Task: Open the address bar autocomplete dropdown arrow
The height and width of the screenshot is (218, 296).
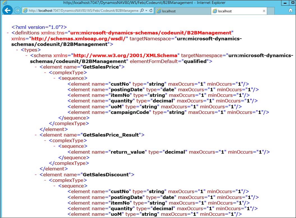Action: point(146,11)
